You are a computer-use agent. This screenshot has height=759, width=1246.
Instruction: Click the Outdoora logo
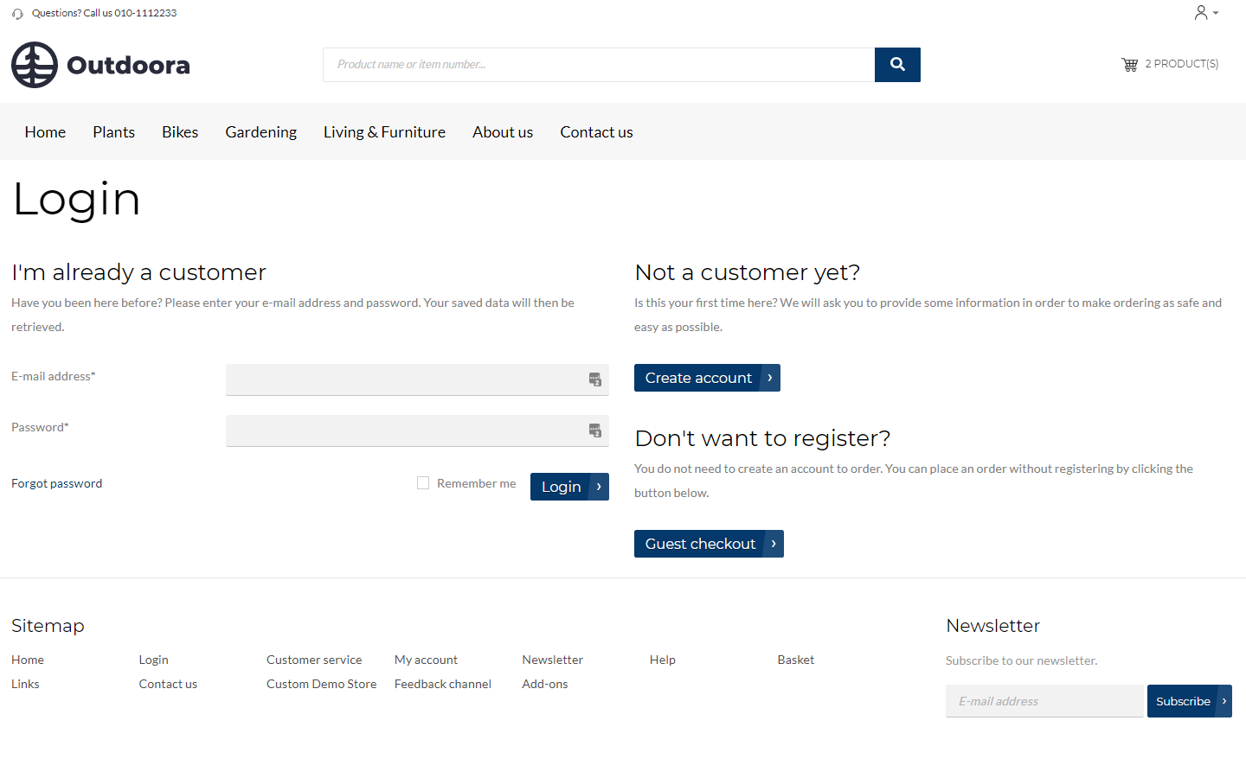click(x=100, y=65)
